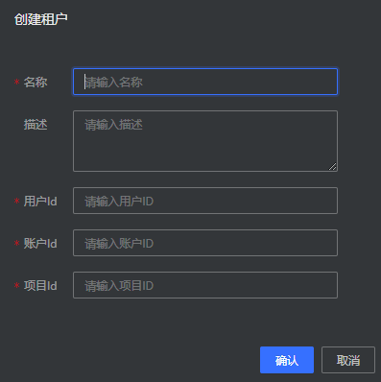Screen dimensions: 381x382
Task: Cancel the dialog via 取消
Action: click(x=348, y=360)
